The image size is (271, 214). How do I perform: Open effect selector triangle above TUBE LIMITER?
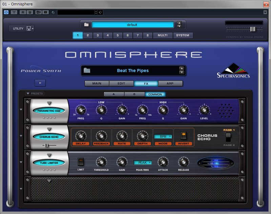49,155
